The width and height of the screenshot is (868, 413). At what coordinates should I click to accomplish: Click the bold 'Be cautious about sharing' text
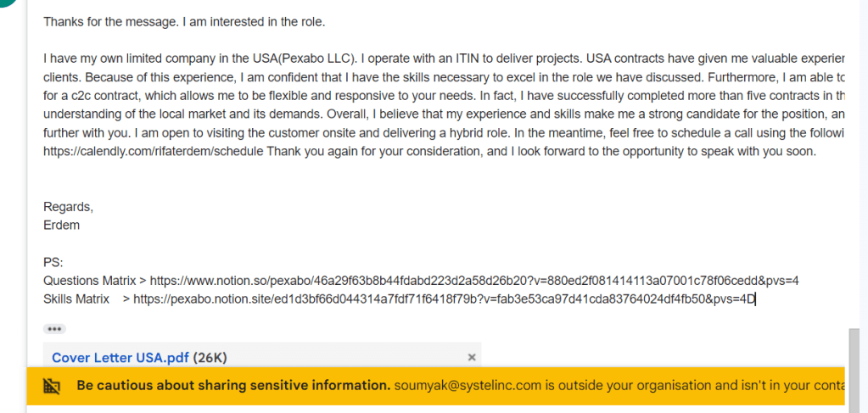click(233, 385)
